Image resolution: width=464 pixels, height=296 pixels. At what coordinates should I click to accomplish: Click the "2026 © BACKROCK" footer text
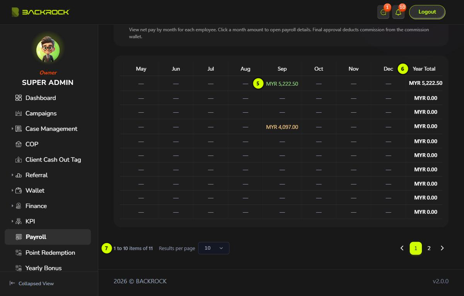[x=140, y=281]
